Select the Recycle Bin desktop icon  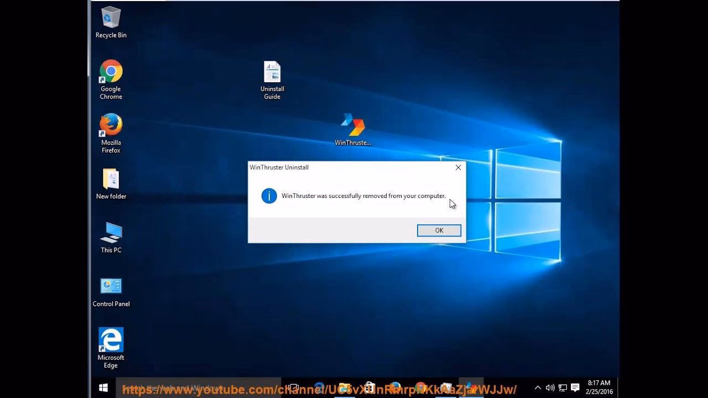tap(111, 23)
